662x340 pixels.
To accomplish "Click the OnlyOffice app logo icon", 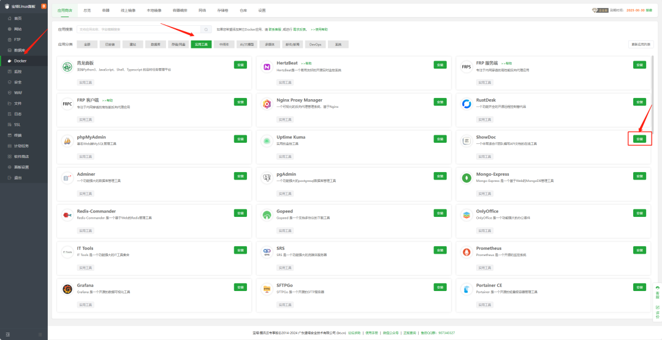I will pyautogui.click(x=466, y=214).
